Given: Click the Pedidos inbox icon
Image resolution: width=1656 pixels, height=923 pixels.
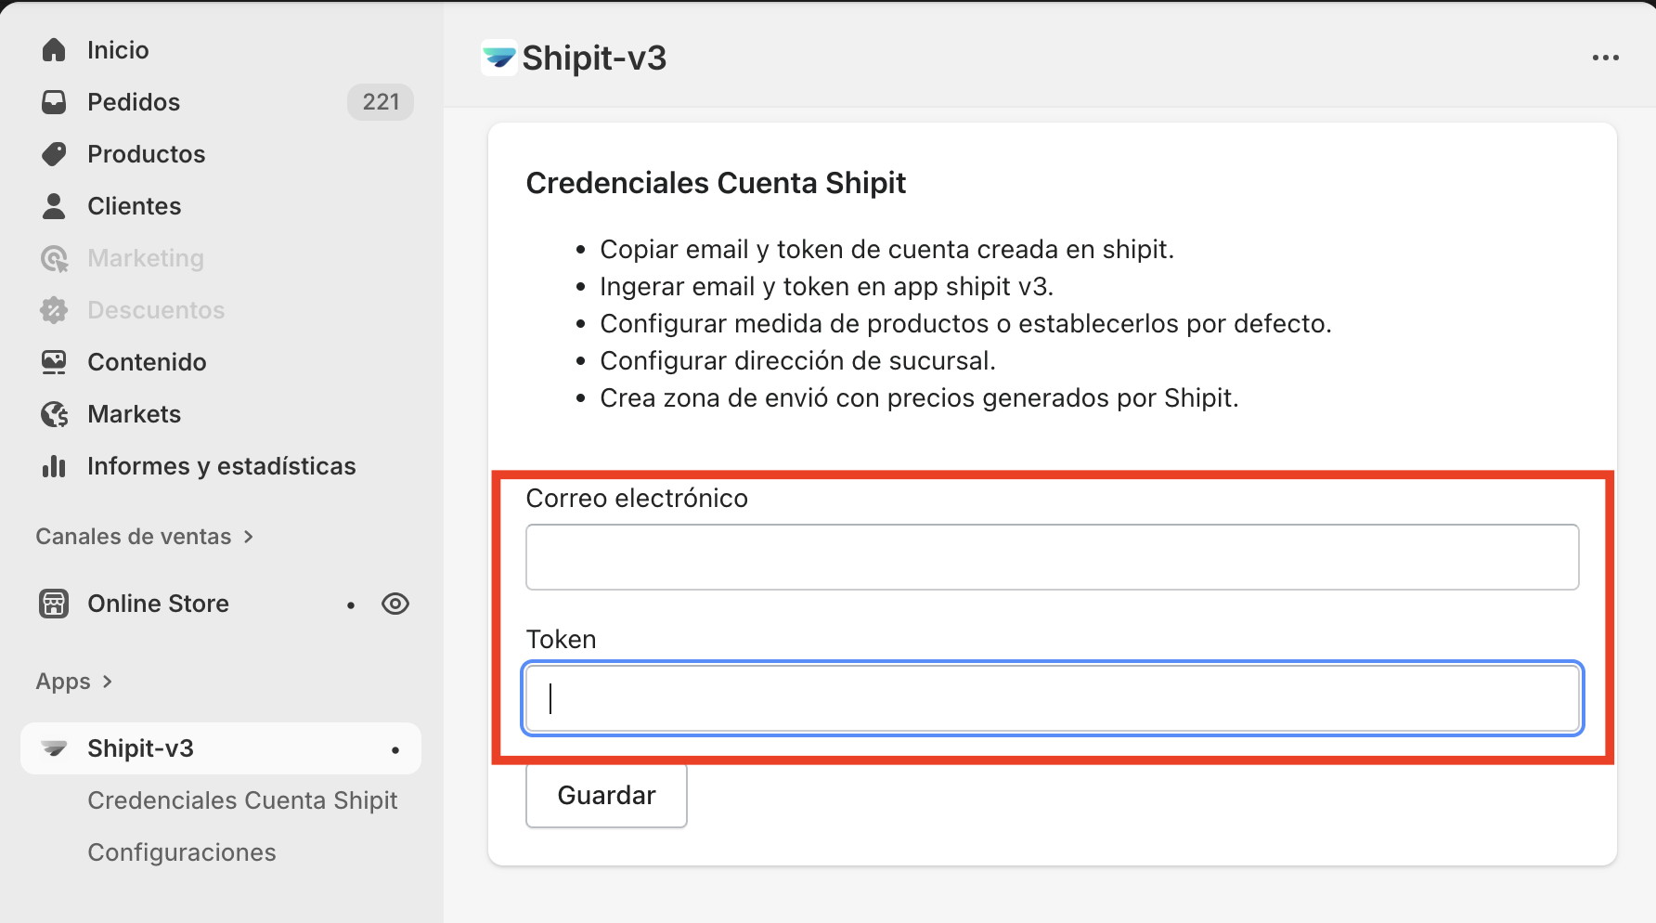Looking at the screenshot, I should tap(54, 102).
